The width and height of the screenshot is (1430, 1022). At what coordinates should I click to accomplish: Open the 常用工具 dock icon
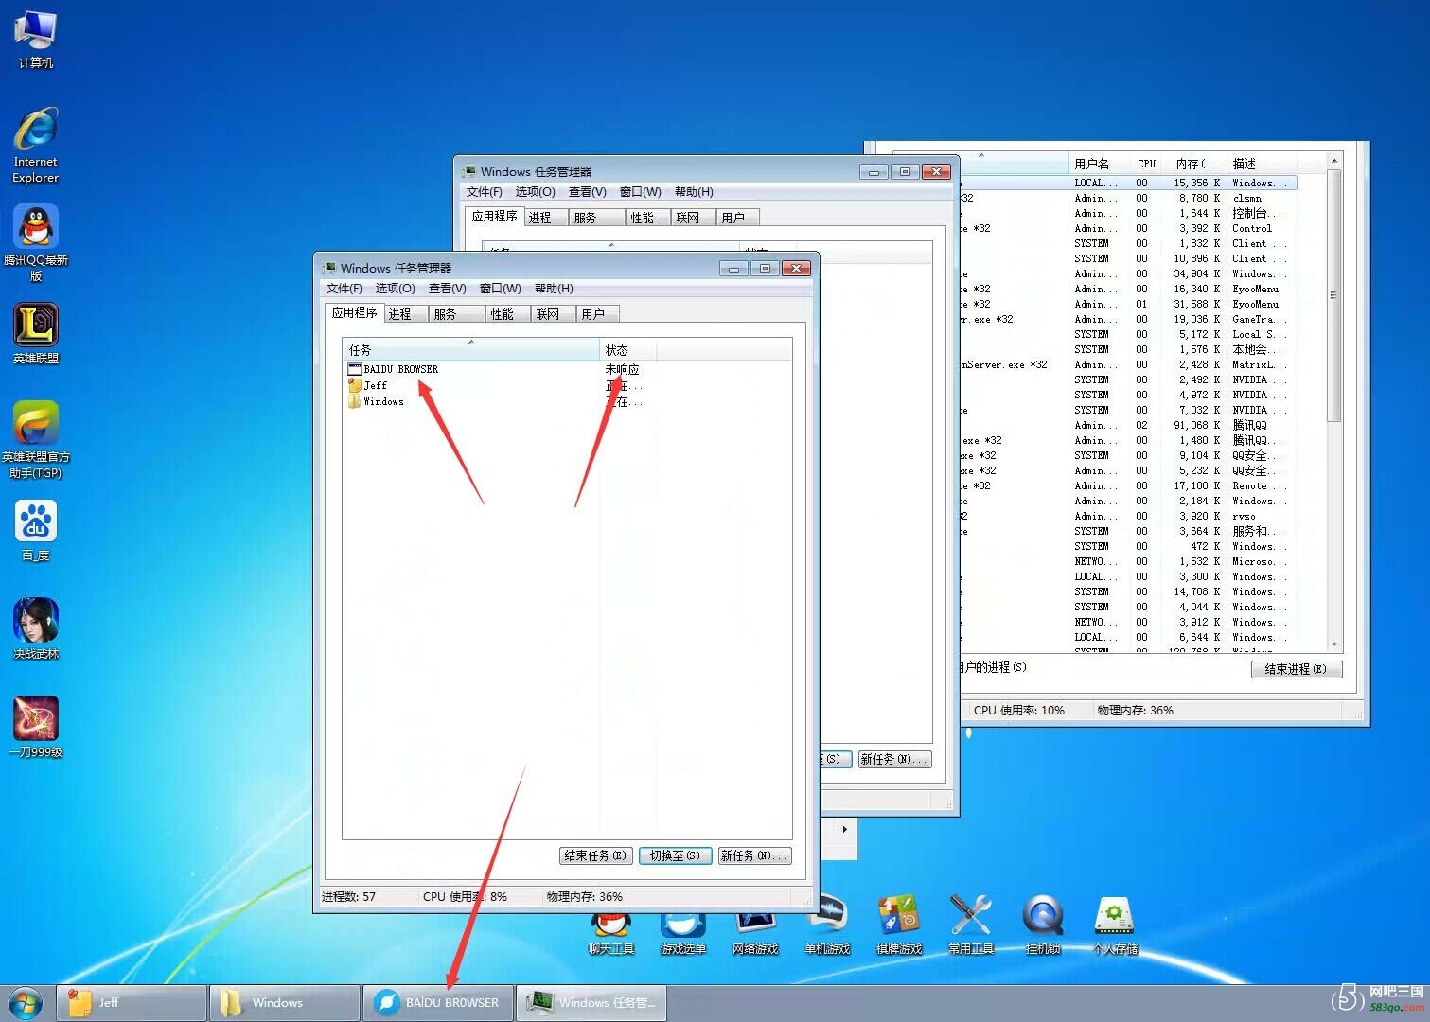(971, 924)
